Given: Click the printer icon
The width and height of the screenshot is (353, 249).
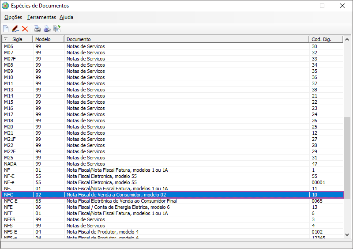Looking at the screenshot, I should 38,29.
